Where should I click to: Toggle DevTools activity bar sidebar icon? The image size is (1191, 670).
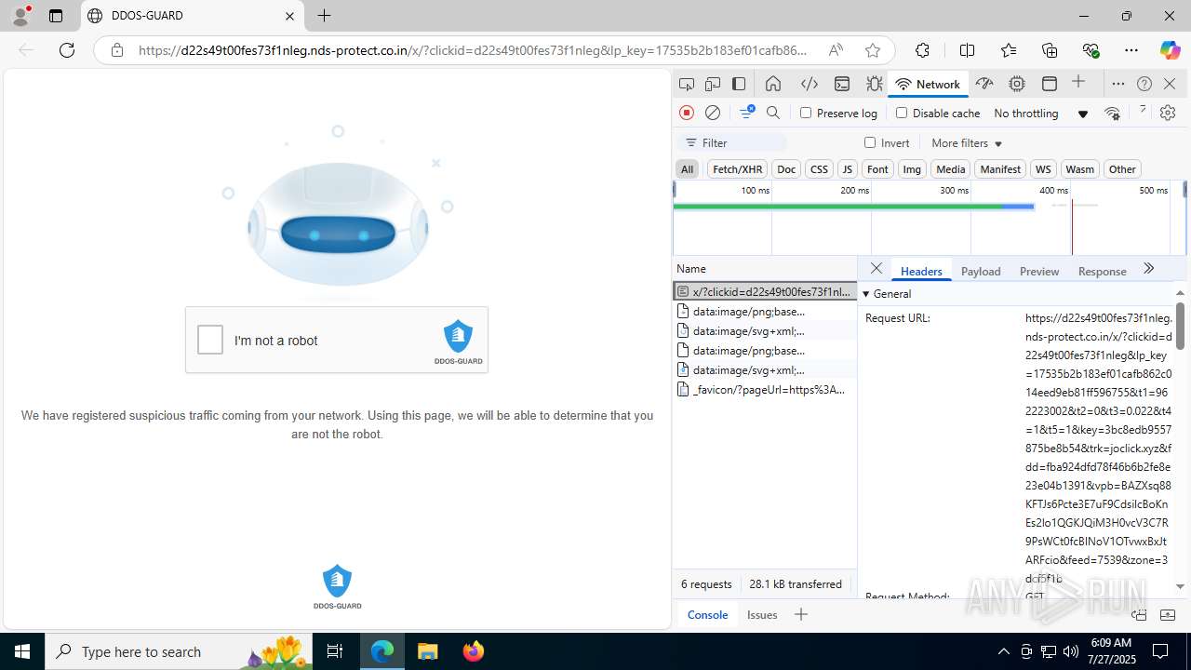(739, 84)
